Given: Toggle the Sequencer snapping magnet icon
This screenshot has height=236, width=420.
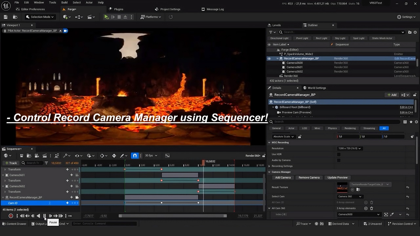Looking at the screenshot, I should coord(135,156).
